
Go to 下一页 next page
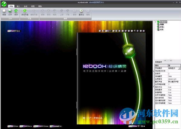(137, 126)
